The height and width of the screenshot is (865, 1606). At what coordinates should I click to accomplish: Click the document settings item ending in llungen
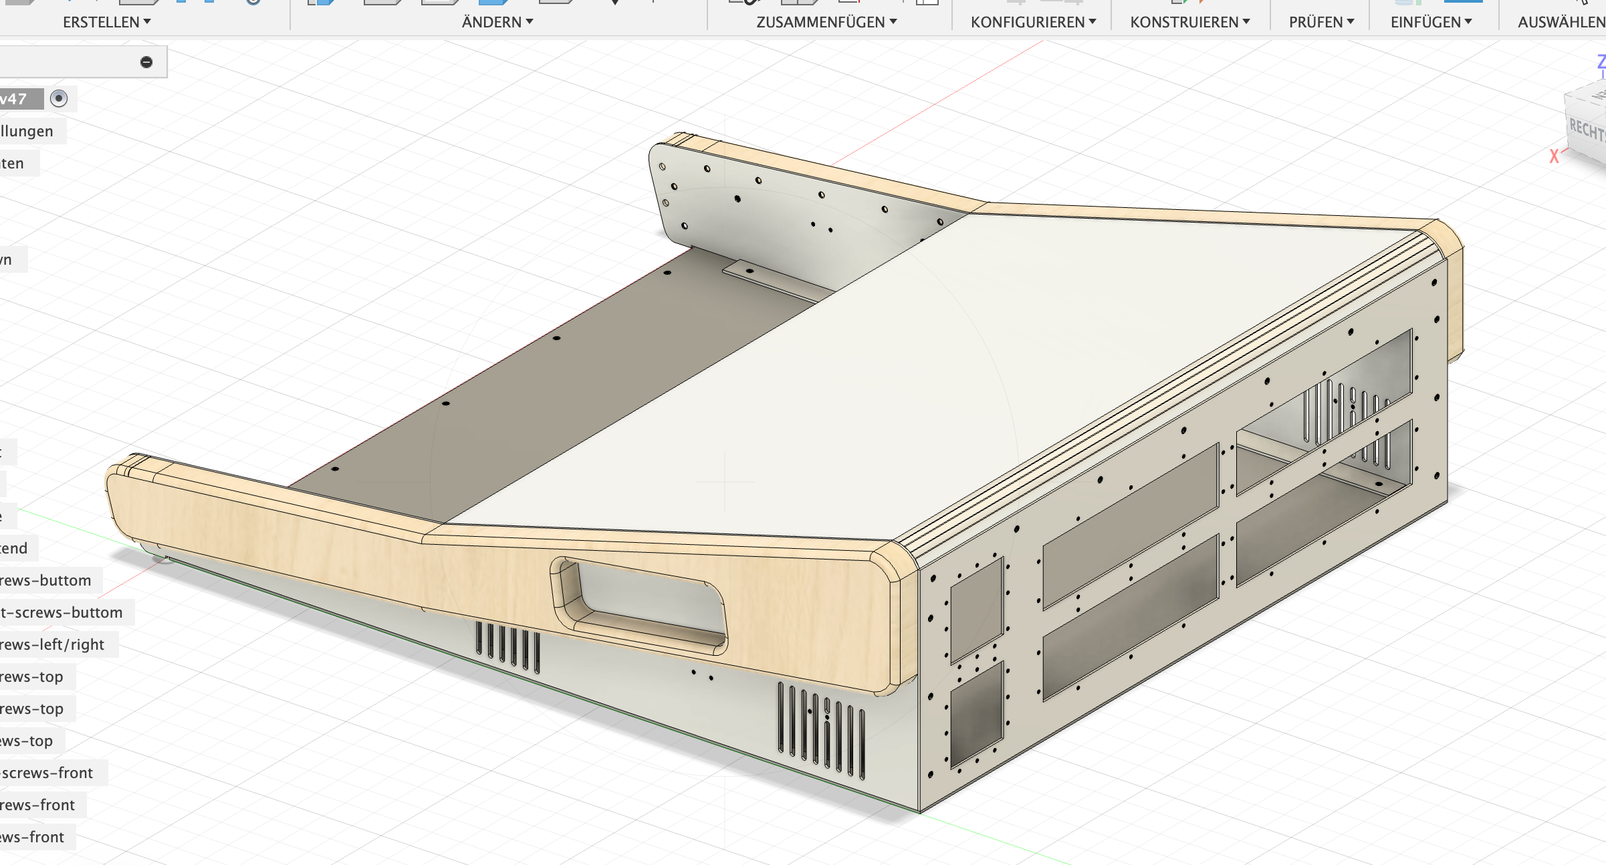[x=27, y=131]
